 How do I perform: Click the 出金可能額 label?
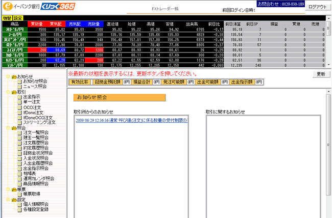pos(208,82)
